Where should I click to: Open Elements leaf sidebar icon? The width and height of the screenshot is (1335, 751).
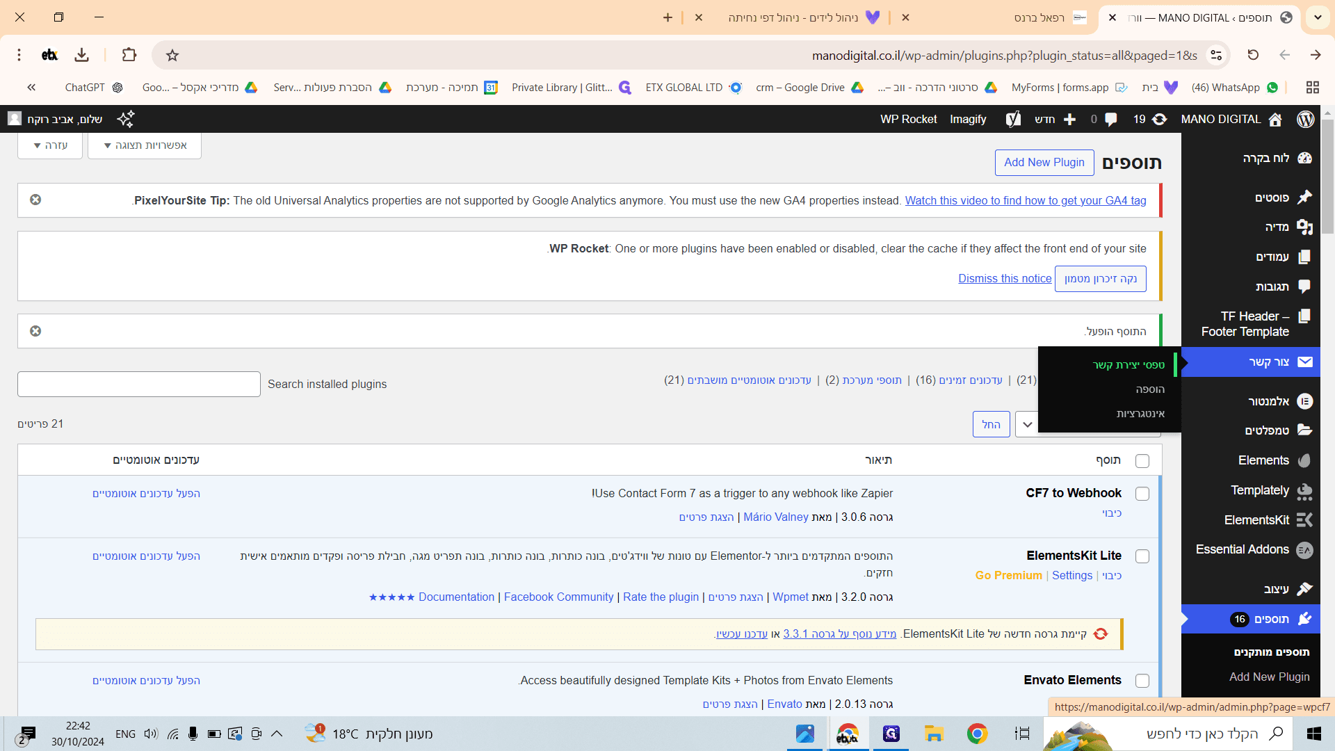point(1304,460)
